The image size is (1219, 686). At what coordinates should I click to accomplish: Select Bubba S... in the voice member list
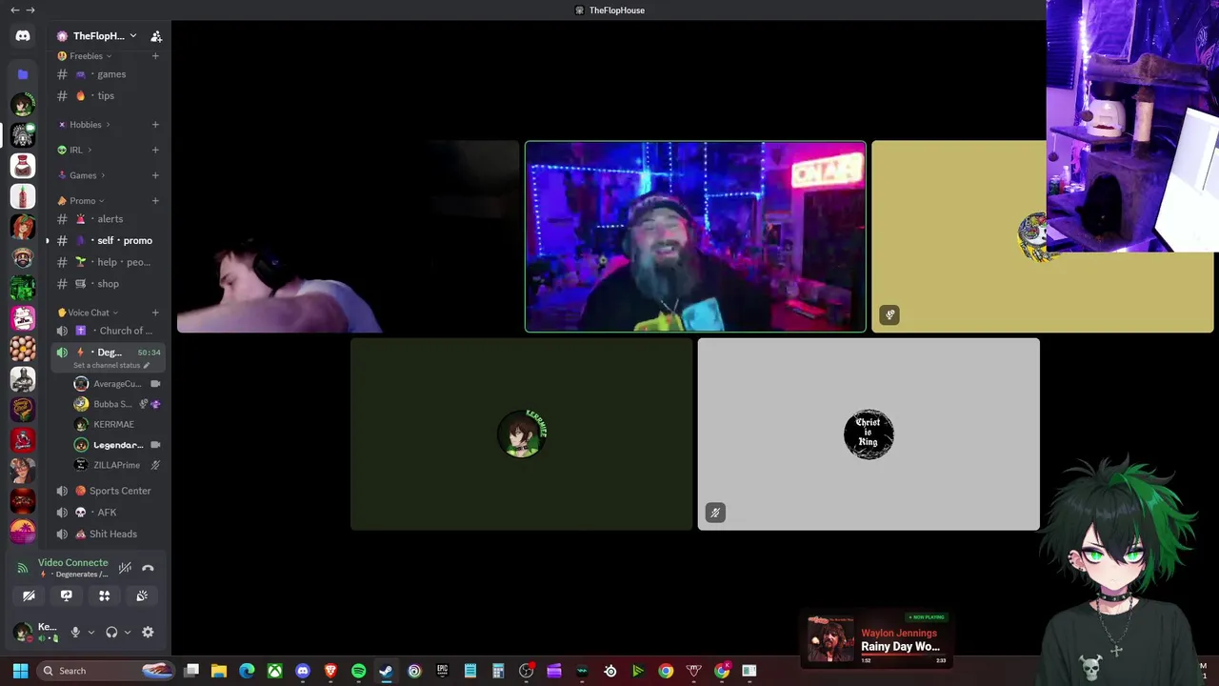point(117,404)
